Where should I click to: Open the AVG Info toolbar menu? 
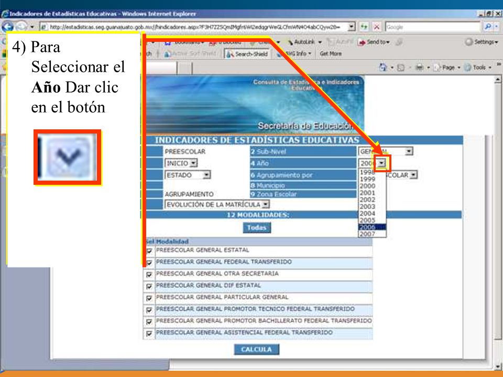coord(294,54)
